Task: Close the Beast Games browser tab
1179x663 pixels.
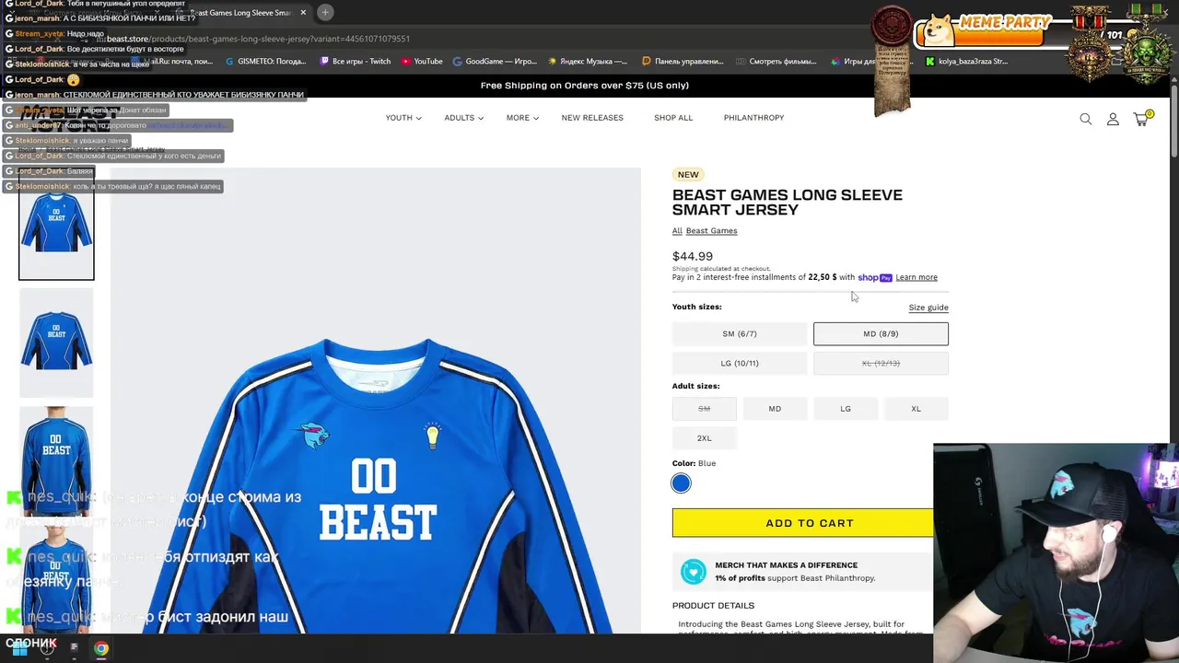Action: pos(303,13)
